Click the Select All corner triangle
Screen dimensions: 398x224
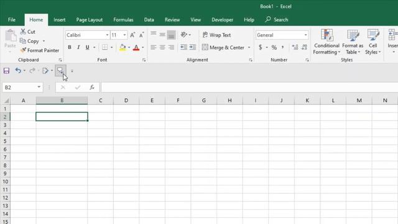6,101
